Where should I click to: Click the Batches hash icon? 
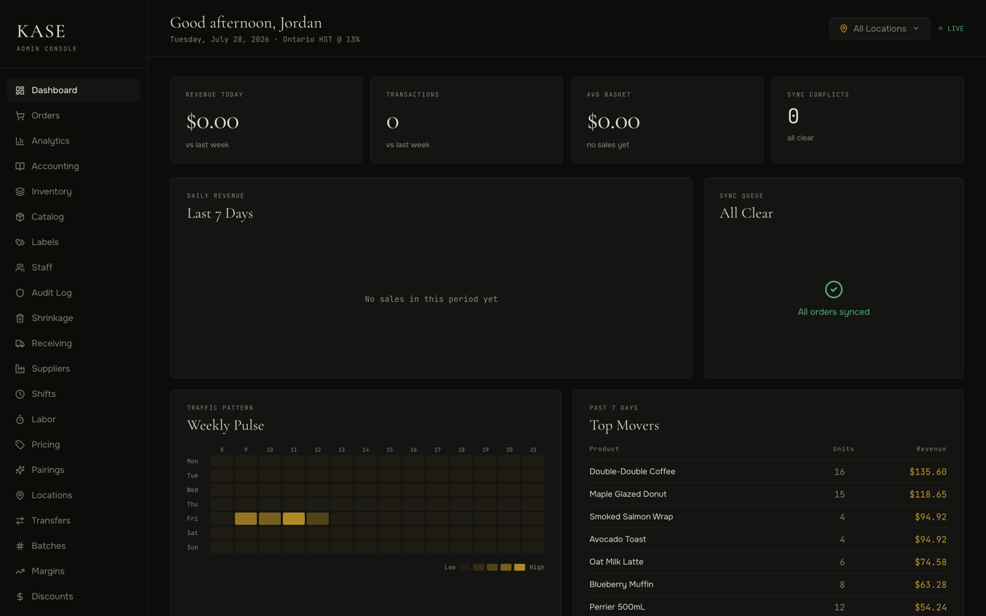click(20, 546)
